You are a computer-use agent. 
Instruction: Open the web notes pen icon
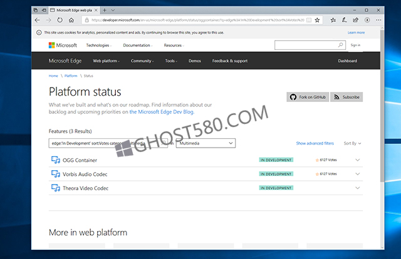coord(345,20)
